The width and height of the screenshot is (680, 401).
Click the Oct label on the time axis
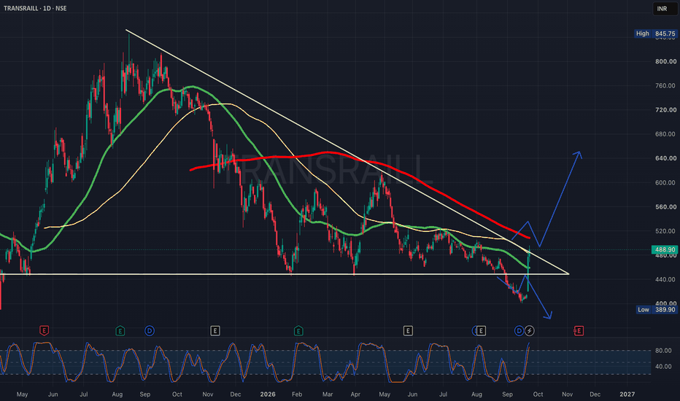click(538, 394)
